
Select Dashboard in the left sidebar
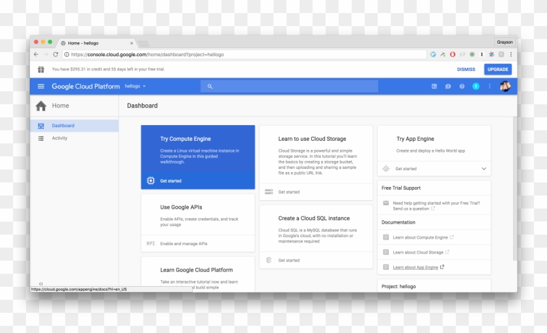click(63, 126)
